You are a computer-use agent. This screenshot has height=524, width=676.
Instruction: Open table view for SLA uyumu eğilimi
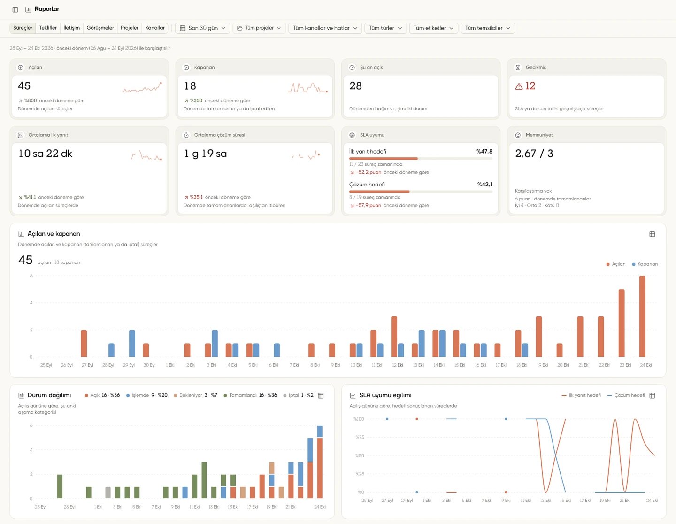pos(652,395)
